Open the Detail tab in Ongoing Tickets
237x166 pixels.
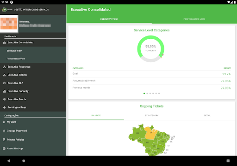click(207, 115)
